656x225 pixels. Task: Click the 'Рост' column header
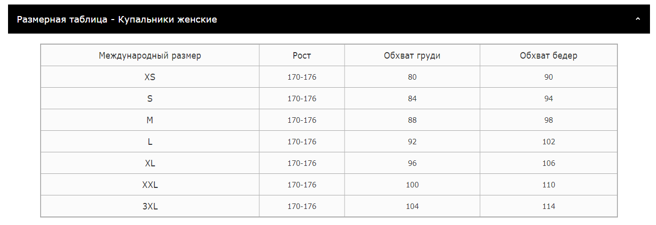(x=302, y=56)
